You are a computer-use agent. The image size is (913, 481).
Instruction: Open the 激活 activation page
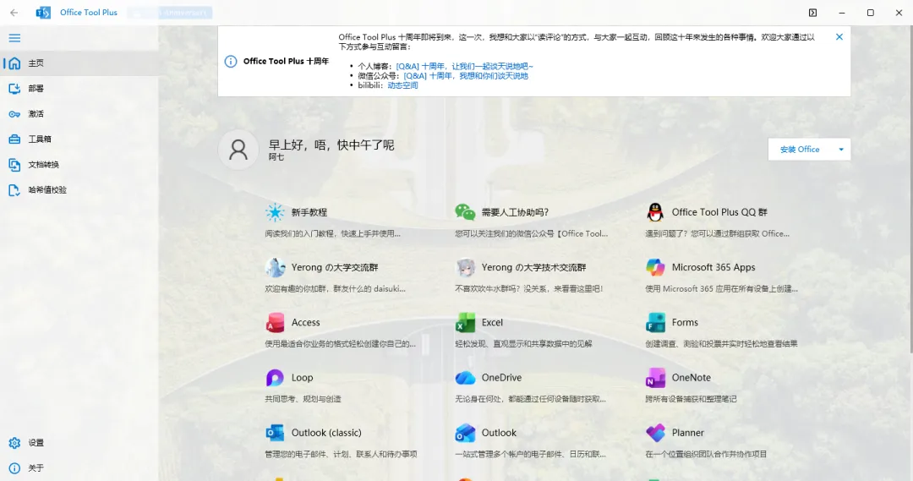[79, 113]
